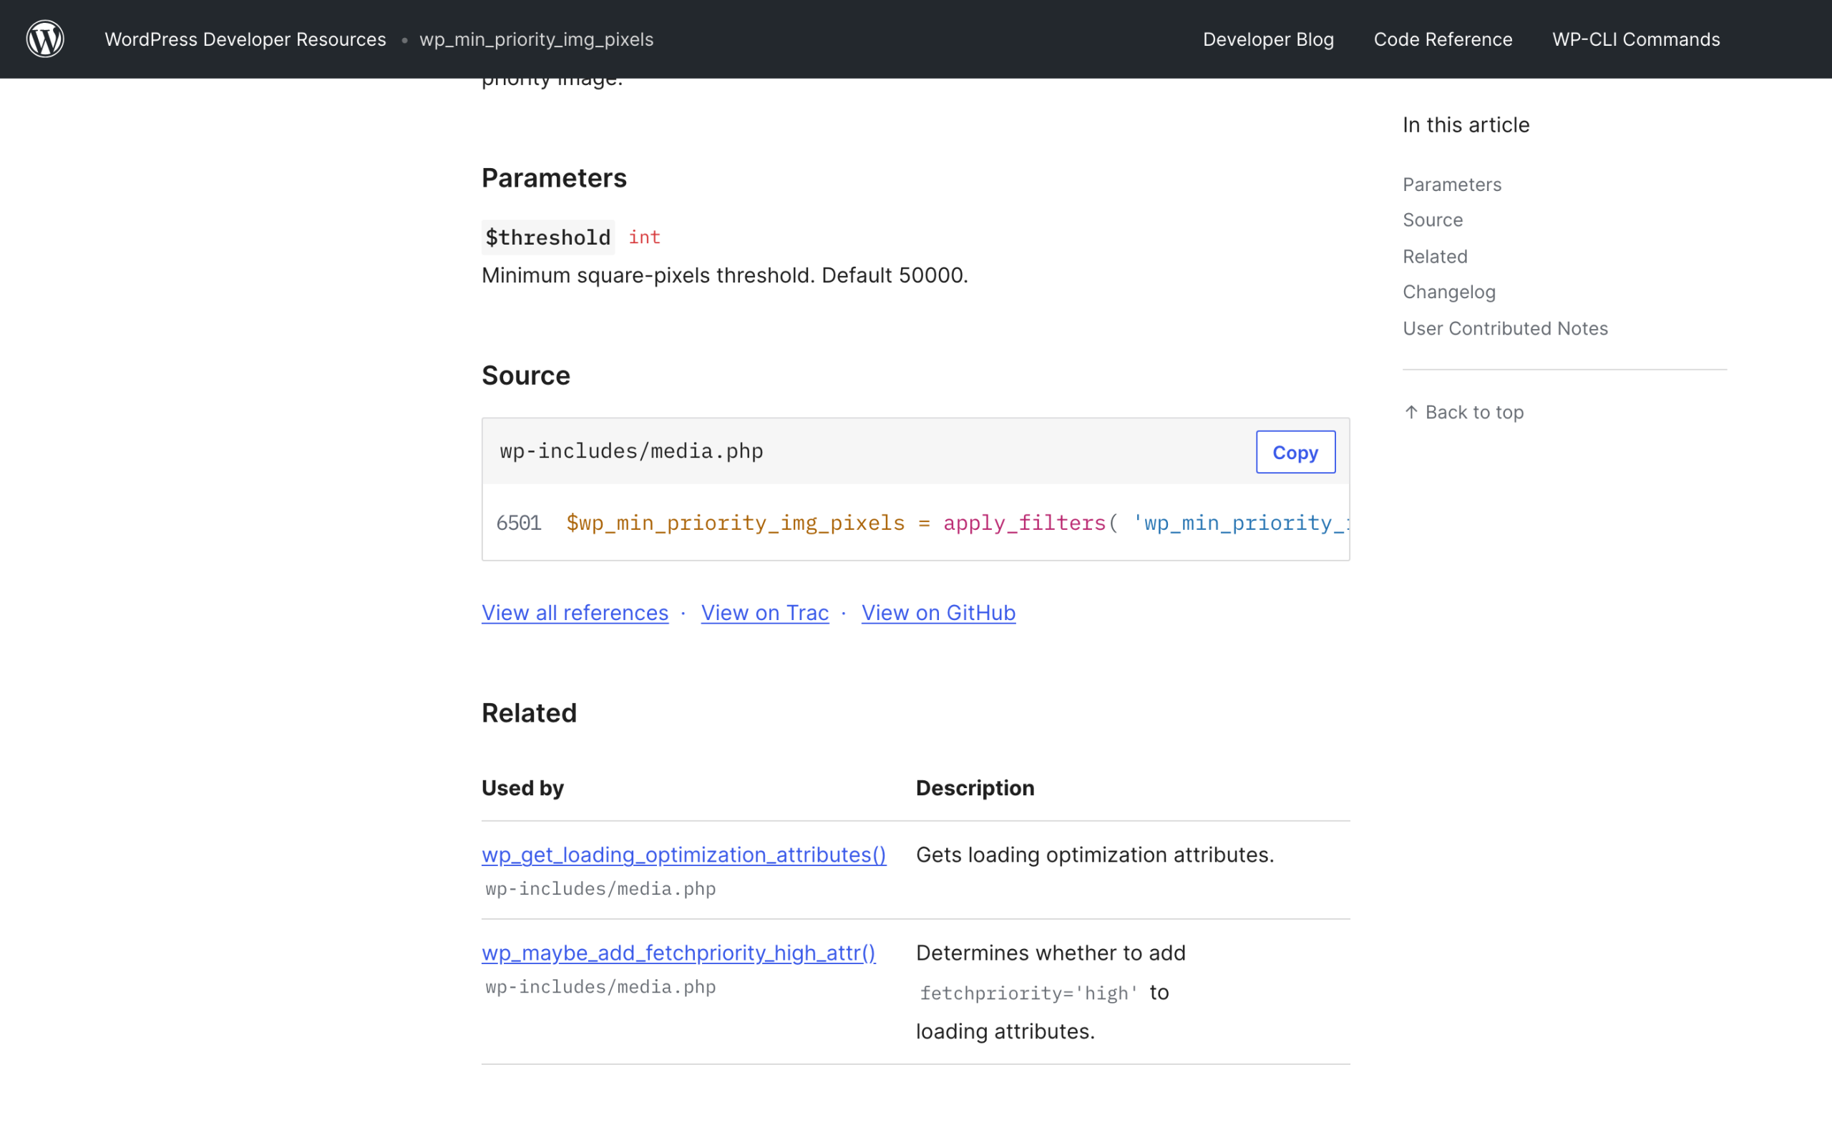
Task: Open the WP-CLI Commands menu item
Action: 1635,39
